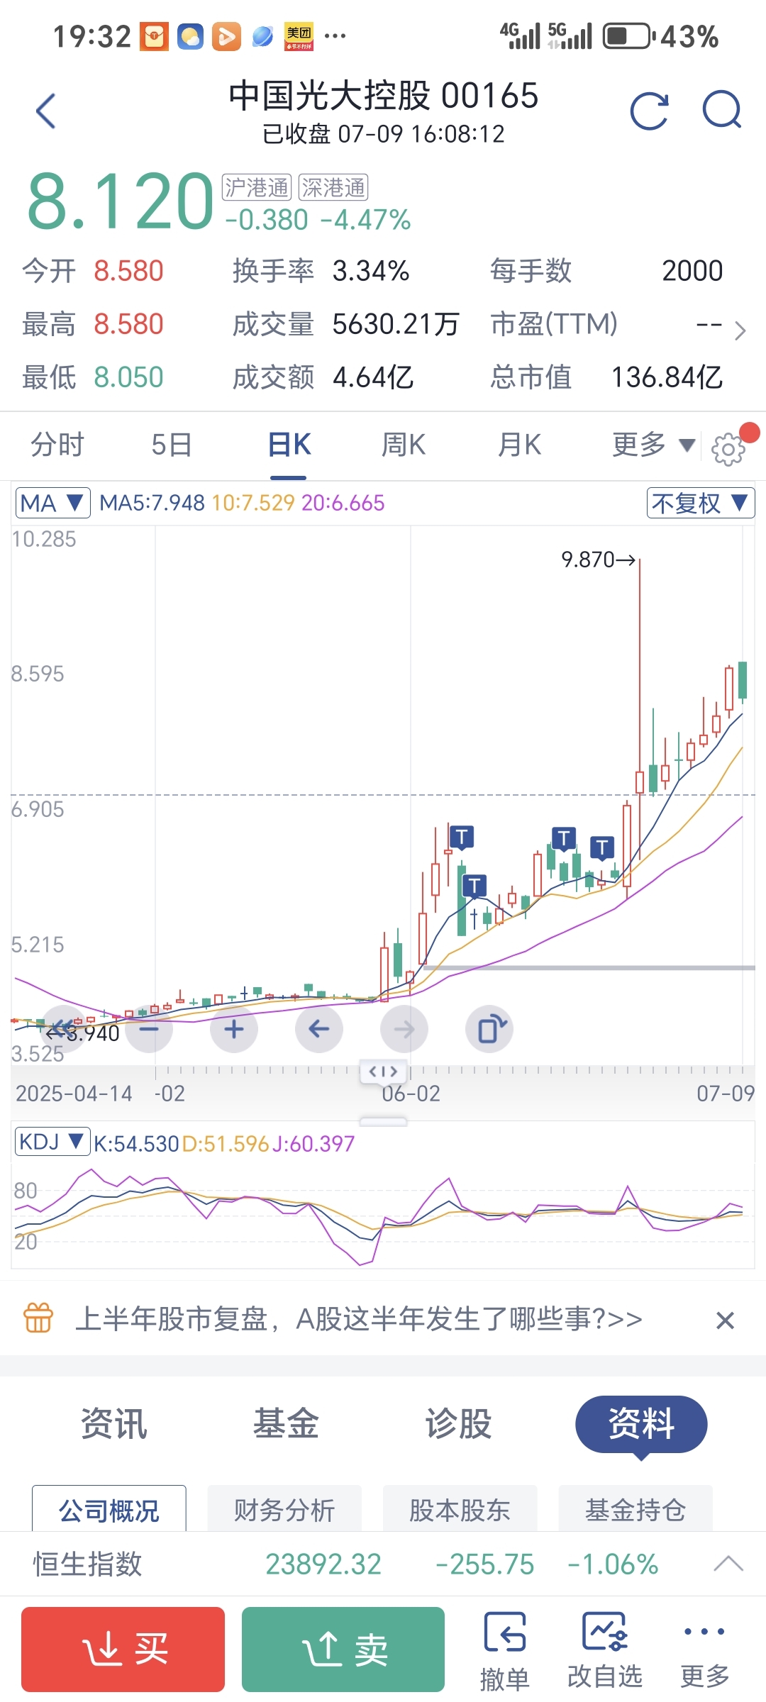Viewport: 766px width, 1702px height.
Task: Tap the battery 43% indicator
Action: coord(661,36)
